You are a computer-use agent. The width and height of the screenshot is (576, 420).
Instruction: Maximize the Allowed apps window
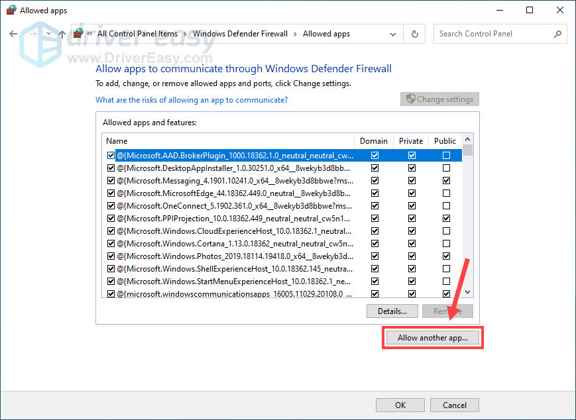coord(530,10)
